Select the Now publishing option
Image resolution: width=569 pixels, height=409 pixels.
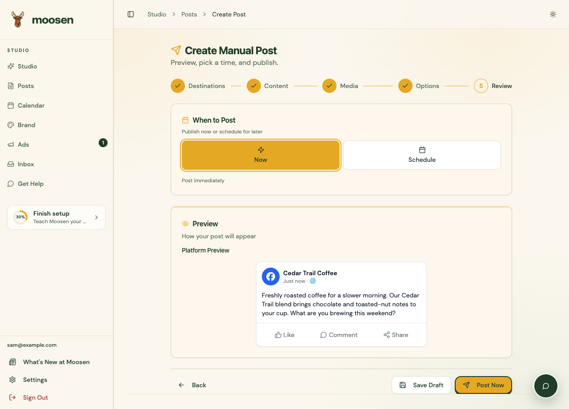coord(261,155)
